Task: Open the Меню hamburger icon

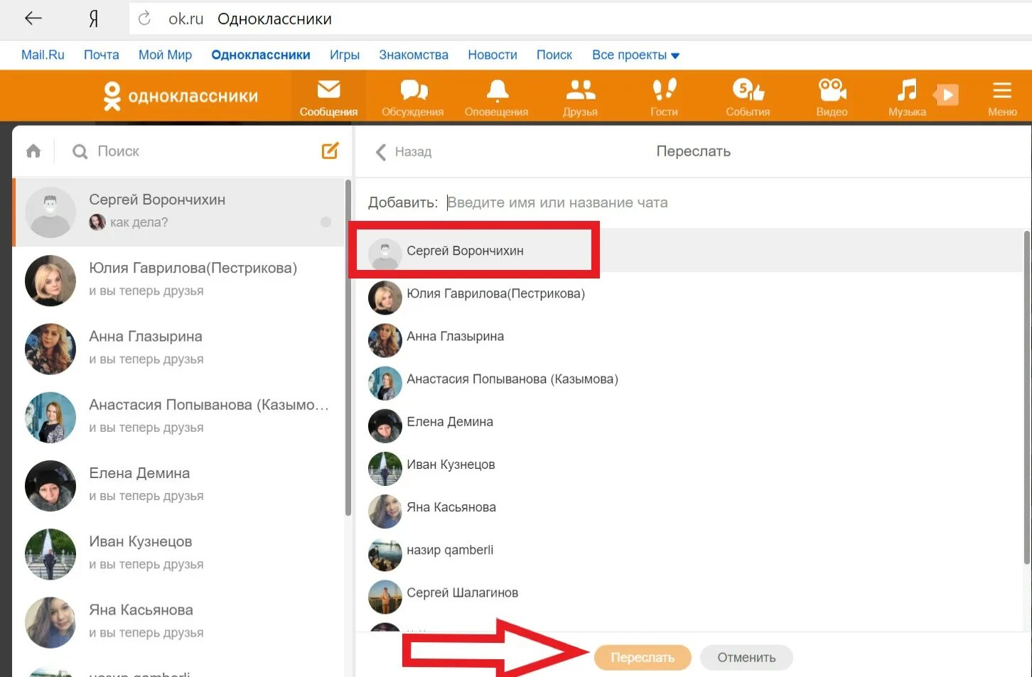Action: point(1002,97)
